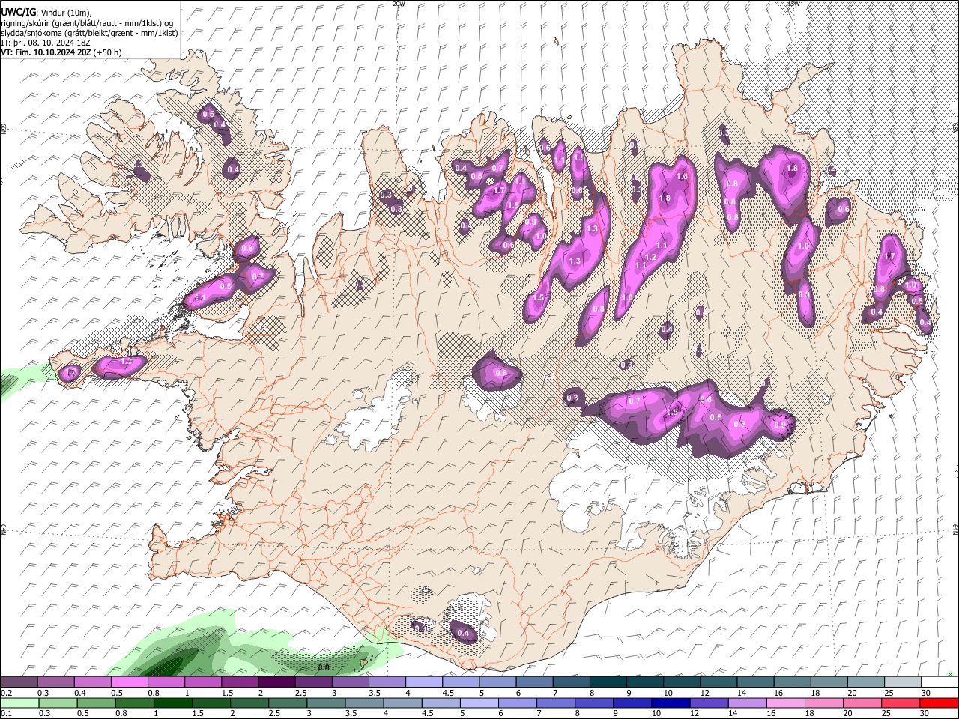Image resolution: width=959 pixels, height=719 pixels.
Task: Click the '2.5' number under the lower legend row
Action: [276, 714]
